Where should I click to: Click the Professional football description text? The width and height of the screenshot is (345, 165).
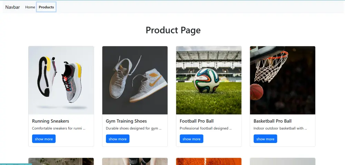(206, 128)
